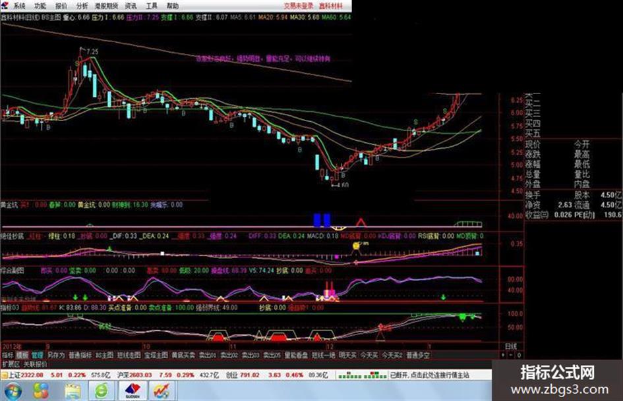
Task: Switch to the 卖出02 template
Action: point(229,355)
